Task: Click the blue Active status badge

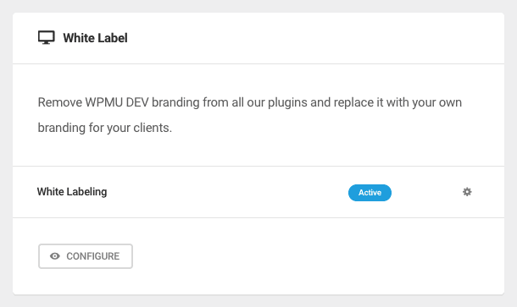Action: (x=370, y=193)
